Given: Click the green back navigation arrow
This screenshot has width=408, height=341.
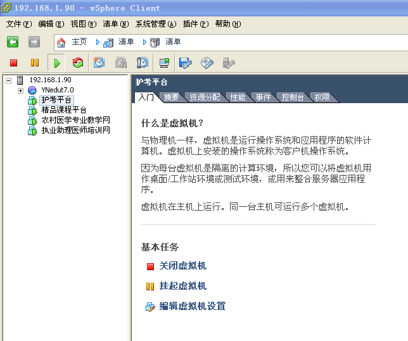Looking at the screenshot, I should [x=13, y=42].
